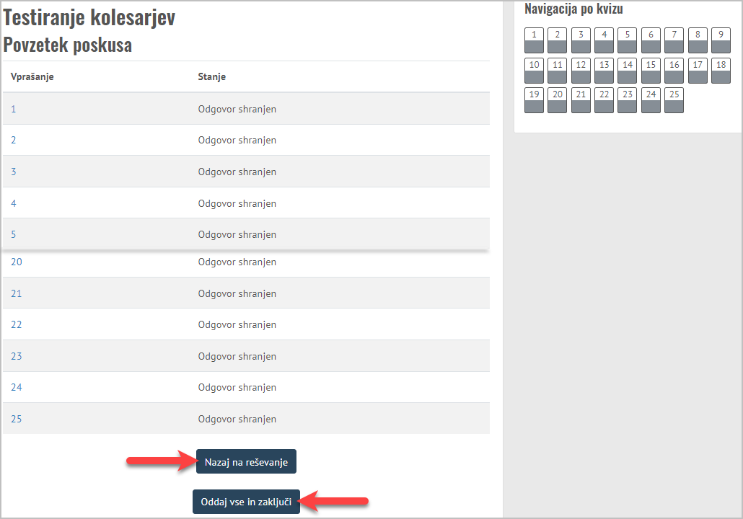
Task: Open question 22 link in summary table
Action: [16, 325]
